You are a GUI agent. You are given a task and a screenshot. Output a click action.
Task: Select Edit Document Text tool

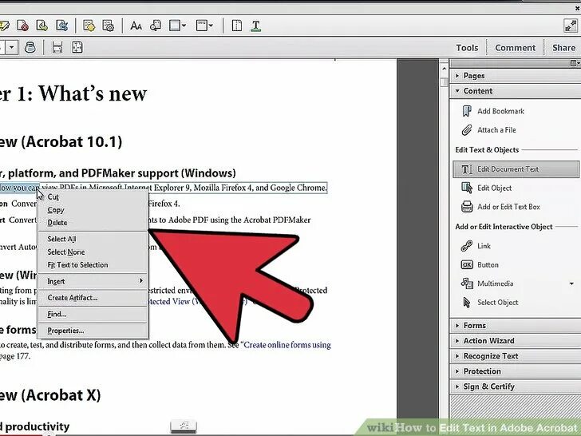[x=516, y=169]
